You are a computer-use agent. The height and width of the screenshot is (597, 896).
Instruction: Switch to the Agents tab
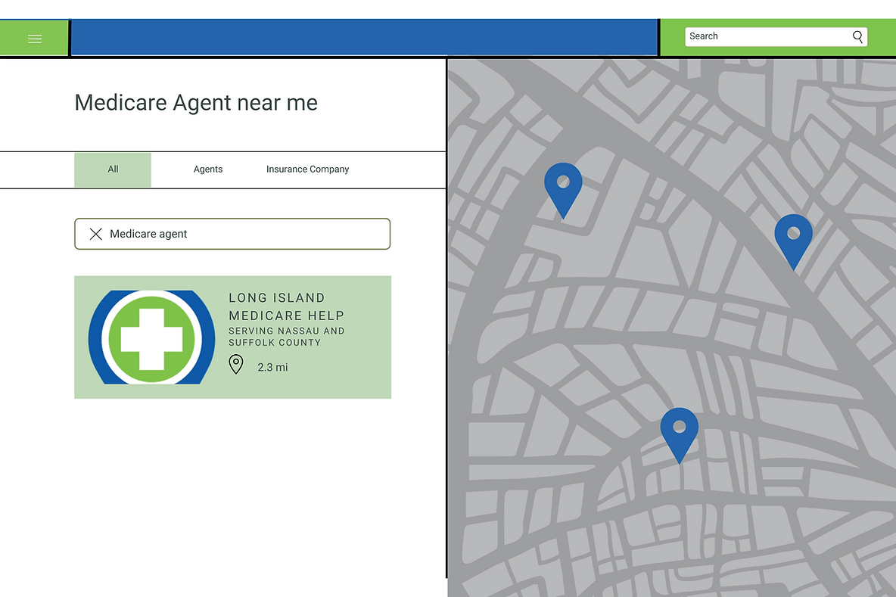(208, 169)
